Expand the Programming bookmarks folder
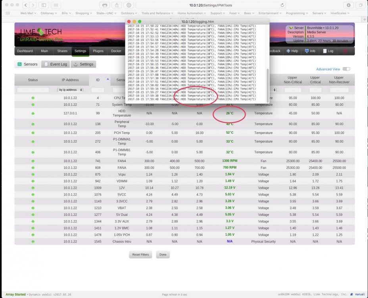The width and height of the screenshot is (368, 298). (x=297, y=13)
